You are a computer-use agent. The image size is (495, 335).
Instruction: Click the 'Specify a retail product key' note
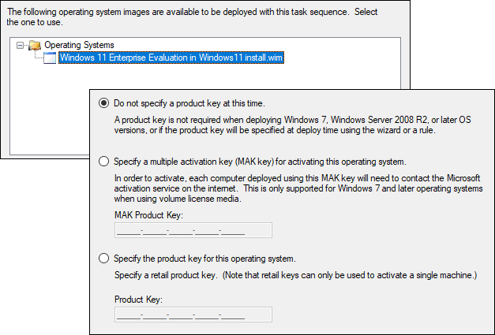[295, 275]
